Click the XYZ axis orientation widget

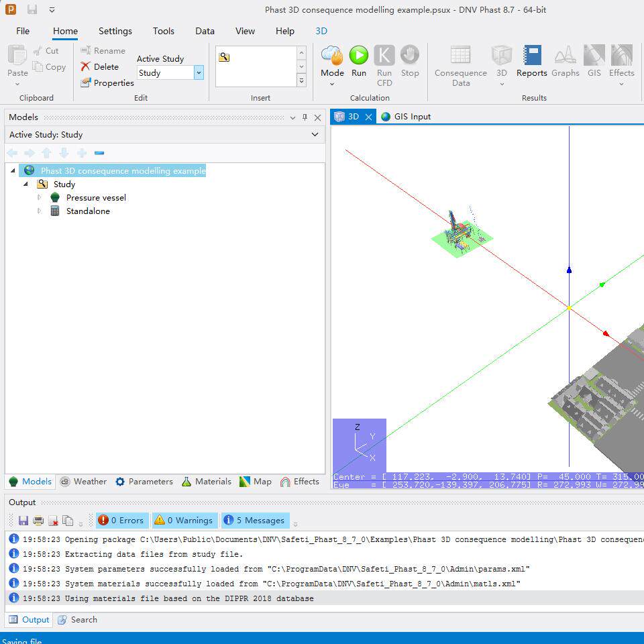click(x=360, y=445)
